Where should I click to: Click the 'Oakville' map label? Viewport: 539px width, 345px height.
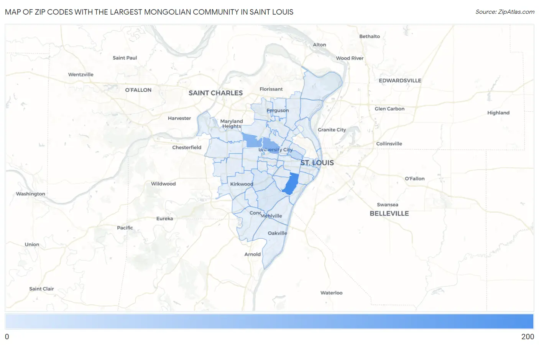tap(278, 233)
